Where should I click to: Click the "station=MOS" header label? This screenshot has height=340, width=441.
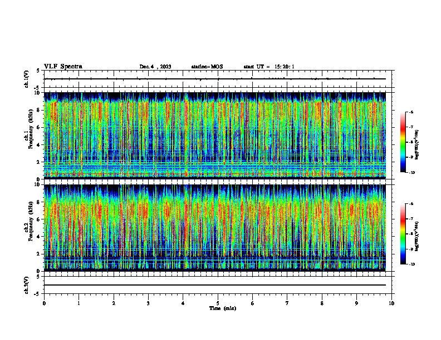pos(207,67)
